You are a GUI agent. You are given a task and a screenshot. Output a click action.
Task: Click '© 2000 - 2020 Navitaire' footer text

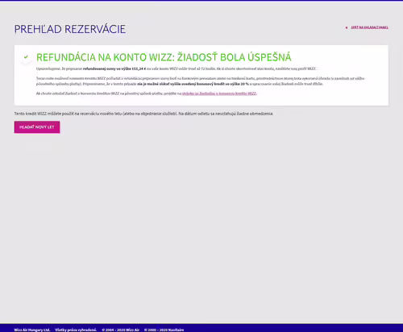click(x=164, y=330)
